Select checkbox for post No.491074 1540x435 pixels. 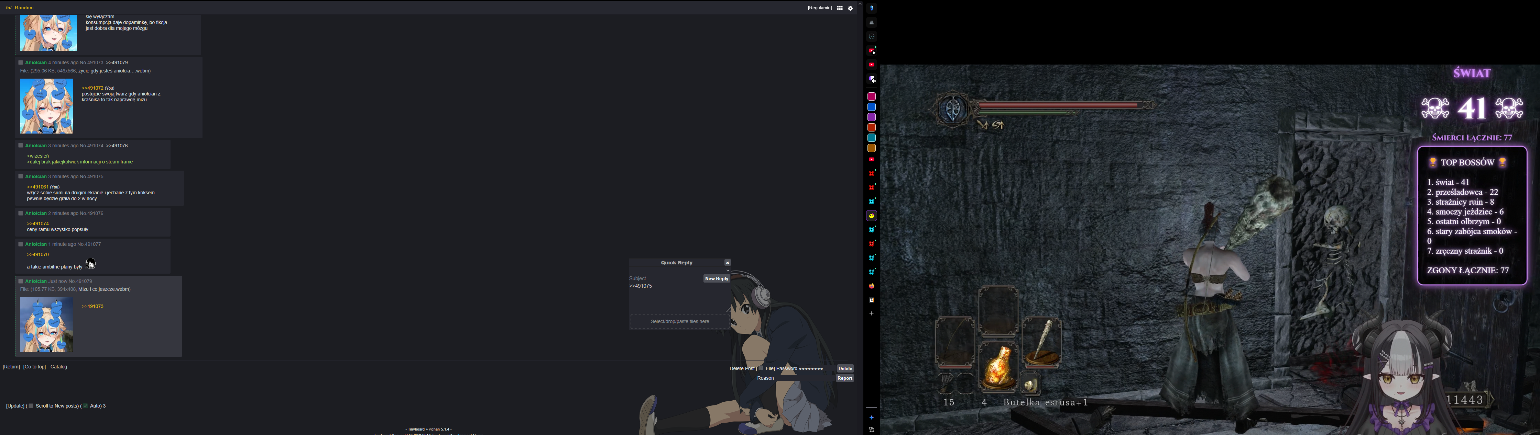pos(20,146)
